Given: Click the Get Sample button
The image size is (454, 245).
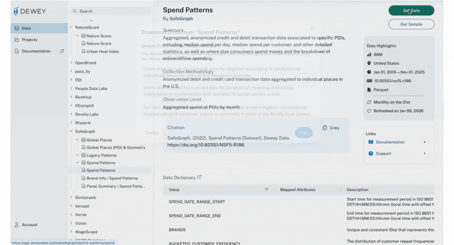Looking at the screenshot, I should [411, 24].
